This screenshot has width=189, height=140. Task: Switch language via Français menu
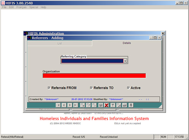[x=21, y=7]
